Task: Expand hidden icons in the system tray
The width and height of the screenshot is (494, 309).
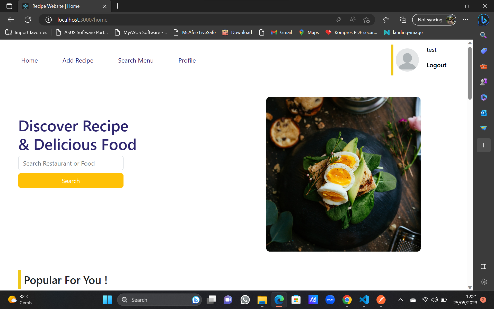Action: point(401,300)
